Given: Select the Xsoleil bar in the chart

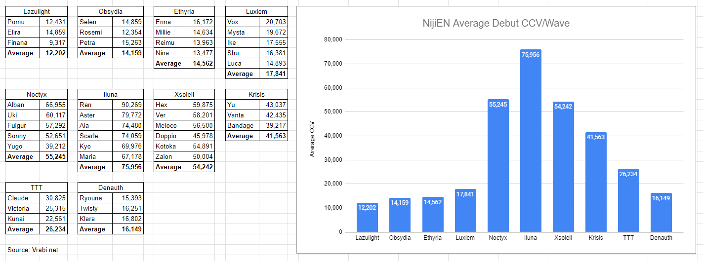Looking at the screenshot, I should tap(563, 167).
